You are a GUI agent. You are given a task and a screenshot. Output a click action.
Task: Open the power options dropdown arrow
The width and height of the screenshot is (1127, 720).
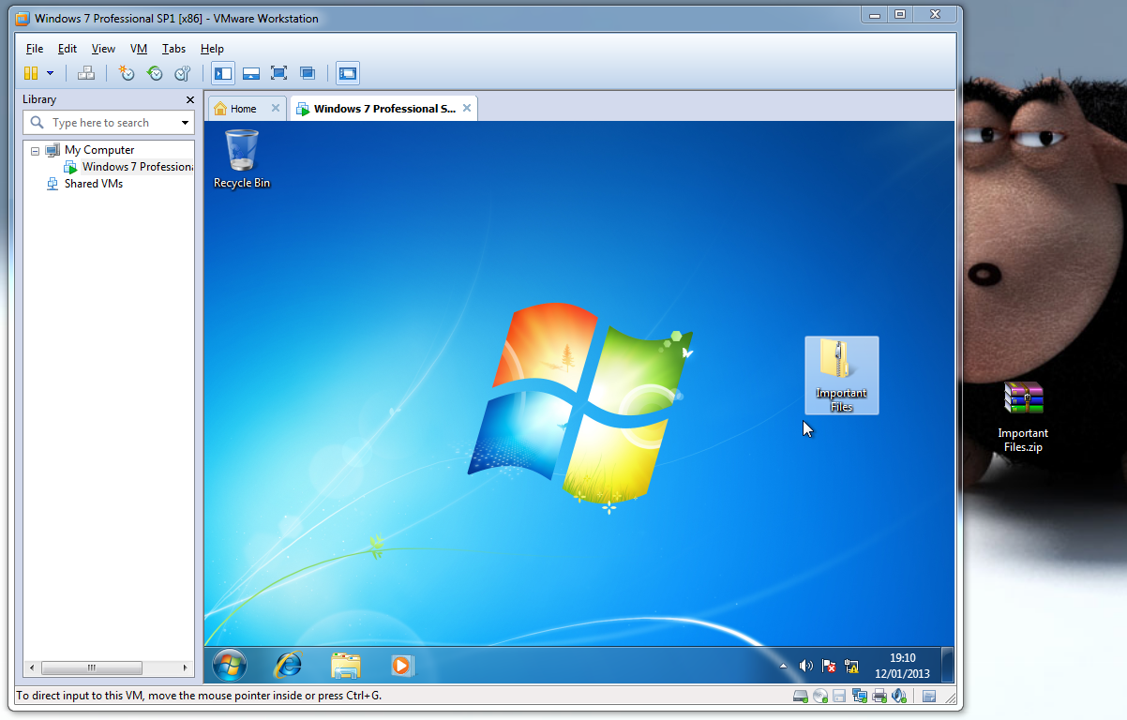[50, 73]
